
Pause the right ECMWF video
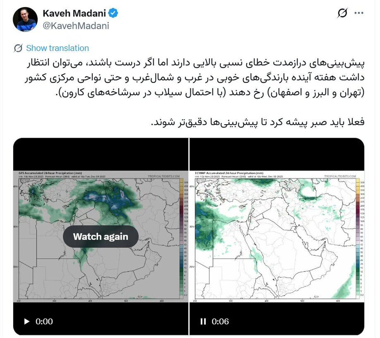[203, 322]
